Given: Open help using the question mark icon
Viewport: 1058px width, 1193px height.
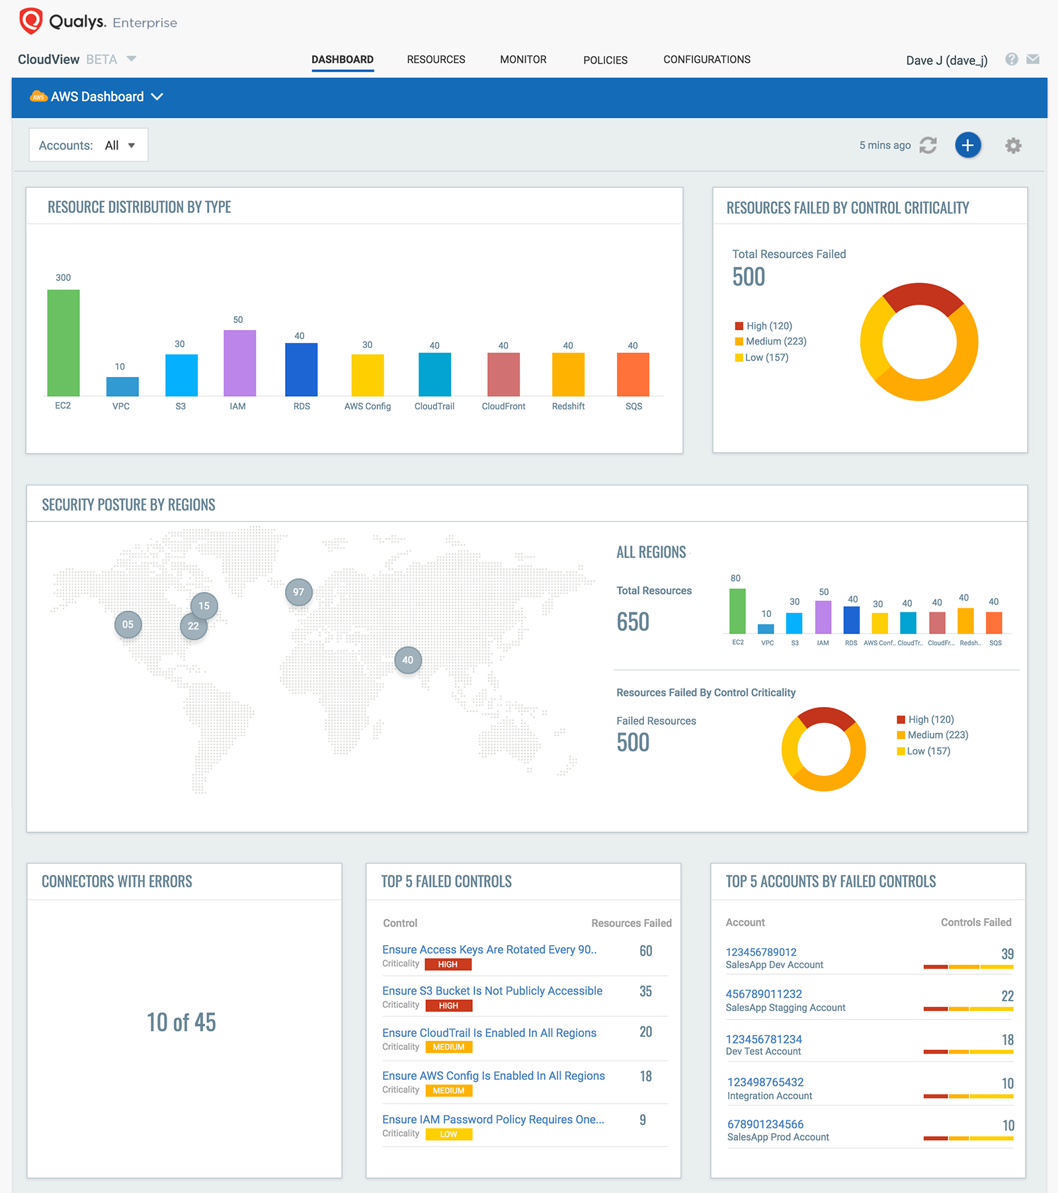Looking at the screenshot, I should 1011,60.
